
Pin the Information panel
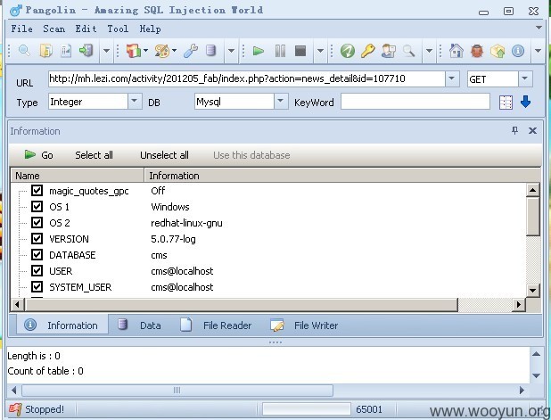coord(514,131)
